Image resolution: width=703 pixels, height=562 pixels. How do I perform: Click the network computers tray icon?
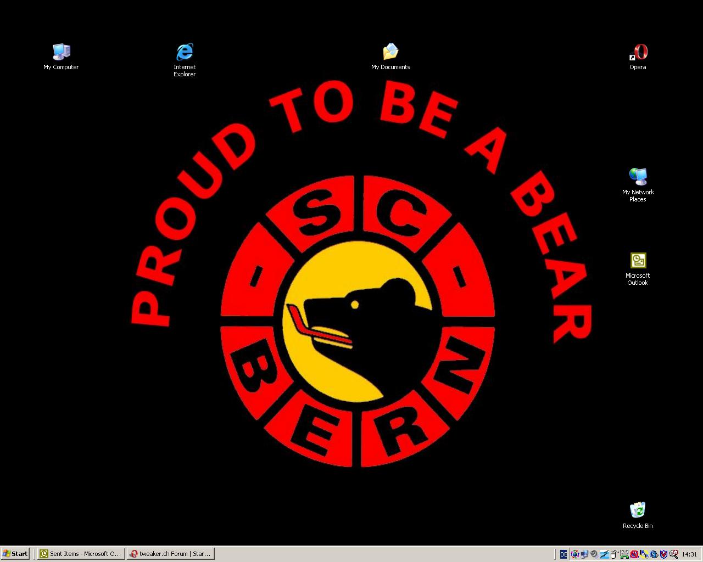[x=584, y=554]
